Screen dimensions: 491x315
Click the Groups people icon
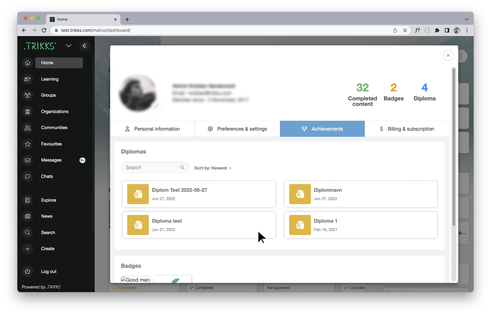tap(28, 95)
